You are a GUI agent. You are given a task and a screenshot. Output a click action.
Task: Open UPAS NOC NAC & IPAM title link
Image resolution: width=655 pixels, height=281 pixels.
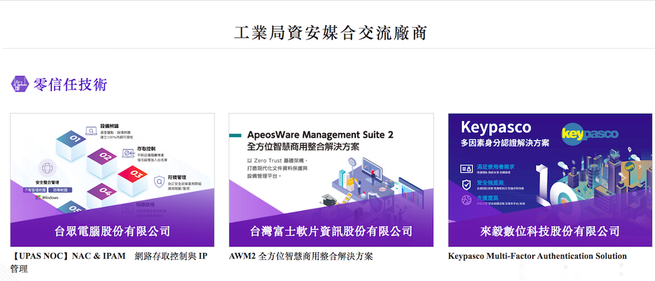coord(109,262)
